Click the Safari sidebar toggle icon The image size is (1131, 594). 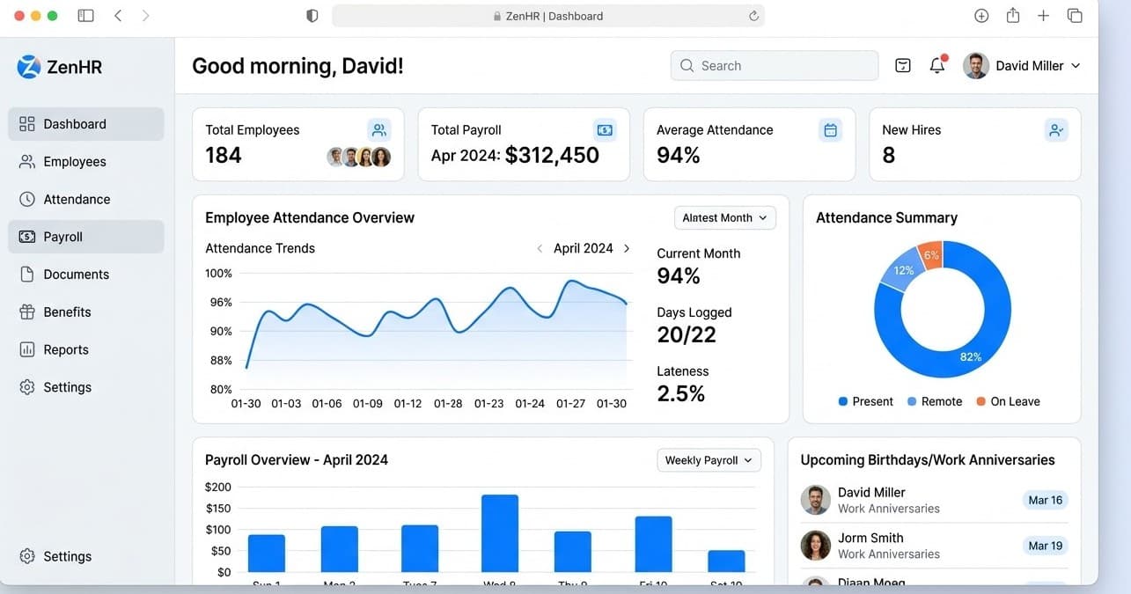[x=85, y=16]
